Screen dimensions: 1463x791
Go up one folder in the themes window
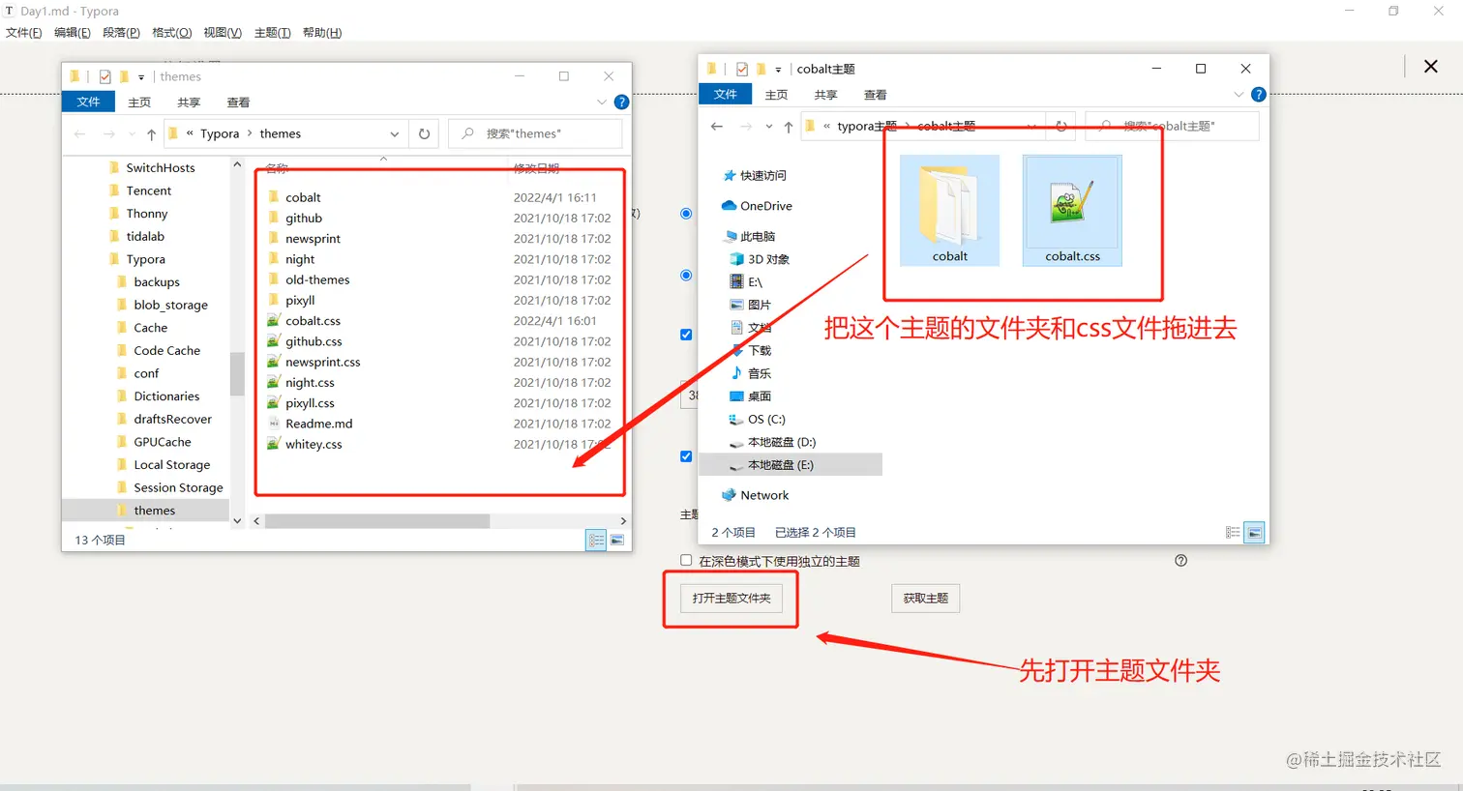point(151,134)
